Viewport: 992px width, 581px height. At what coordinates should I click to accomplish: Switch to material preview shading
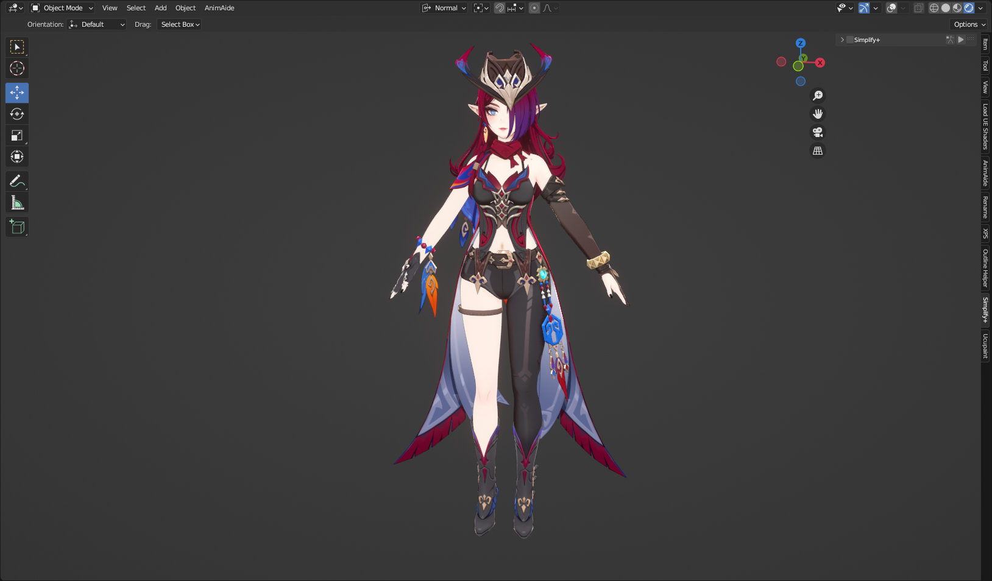[957, 8]
